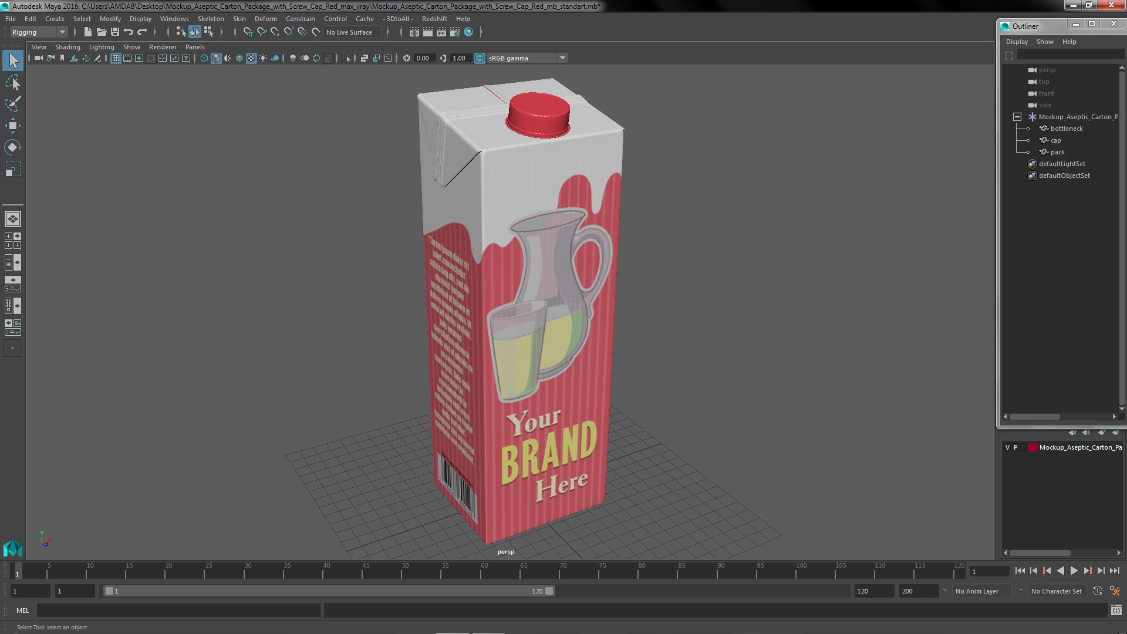Toggle the layer playback P box
1127x634 pixels.
point(1015,447)
